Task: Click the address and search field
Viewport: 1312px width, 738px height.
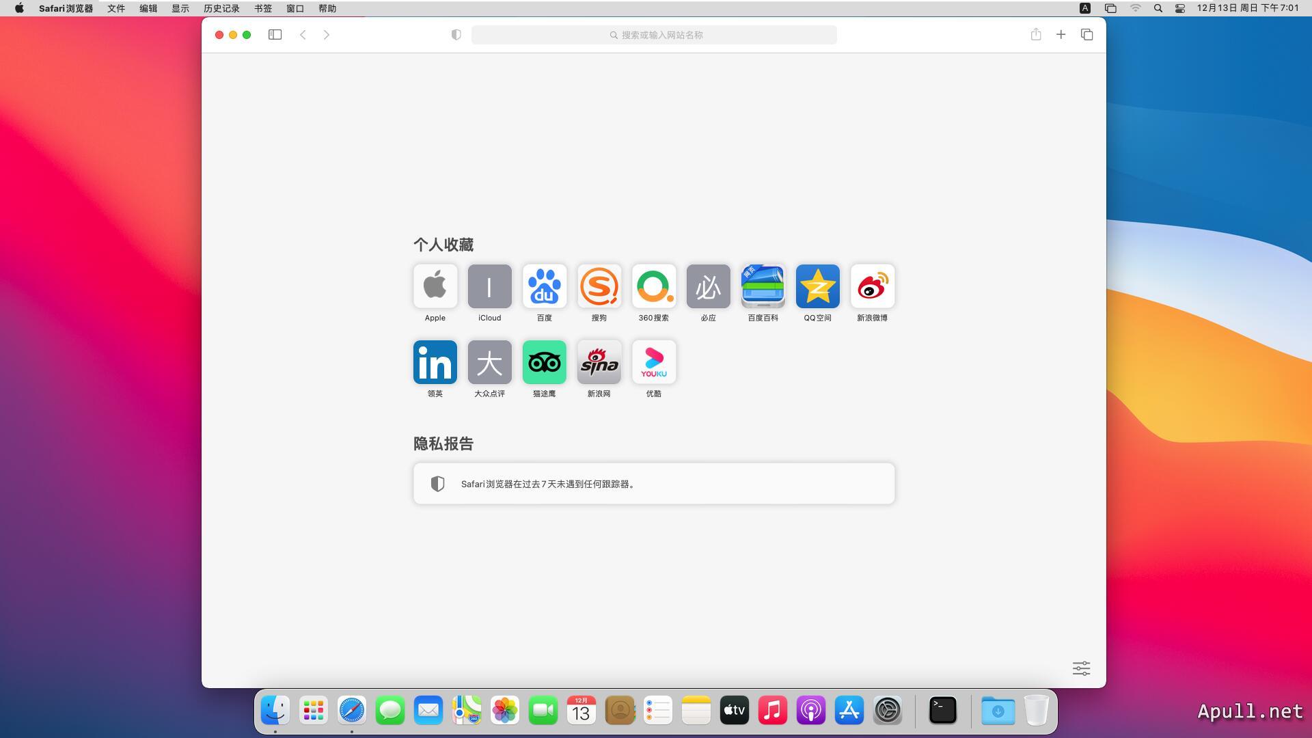Action: pyautogui.click(x=654, y=35)
